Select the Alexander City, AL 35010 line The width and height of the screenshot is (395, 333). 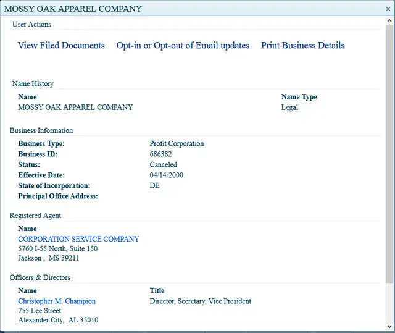(x=58, y=320)
